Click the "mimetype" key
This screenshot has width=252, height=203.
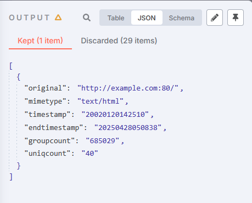coord(45,101)
